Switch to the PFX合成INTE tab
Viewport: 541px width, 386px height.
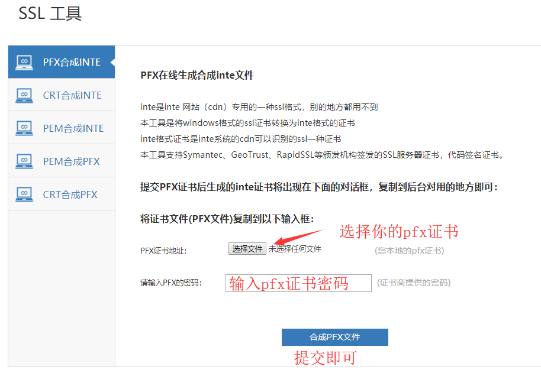(x=72, y=62)
